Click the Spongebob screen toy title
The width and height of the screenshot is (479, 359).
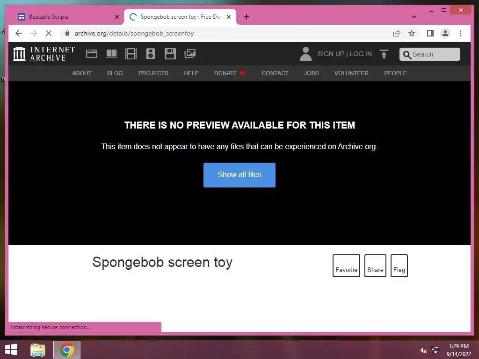pyautogui.click(x=162, y=263)
